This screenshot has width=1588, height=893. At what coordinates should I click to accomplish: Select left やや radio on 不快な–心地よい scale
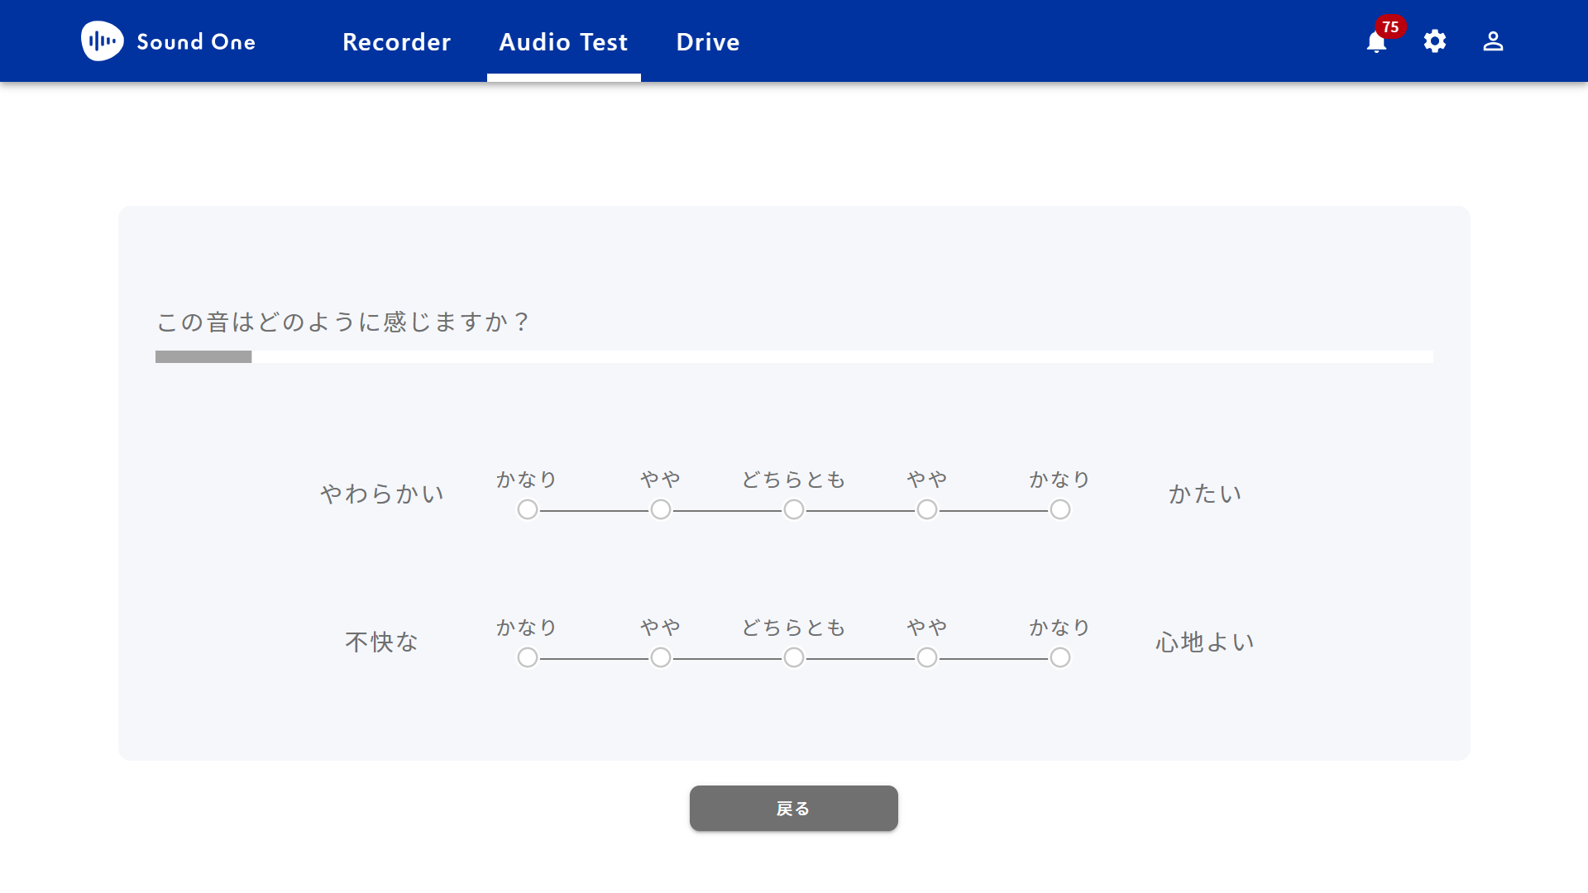661,658
